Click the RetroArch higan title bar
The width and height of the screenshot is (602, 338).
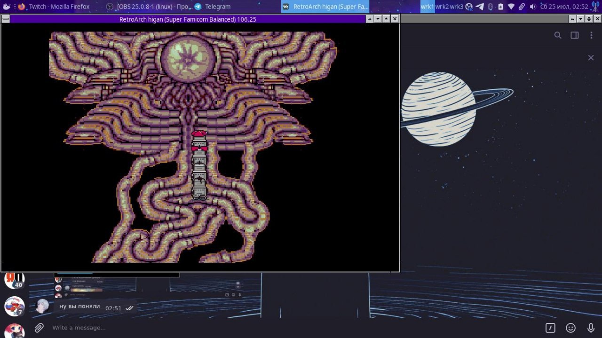188,19
